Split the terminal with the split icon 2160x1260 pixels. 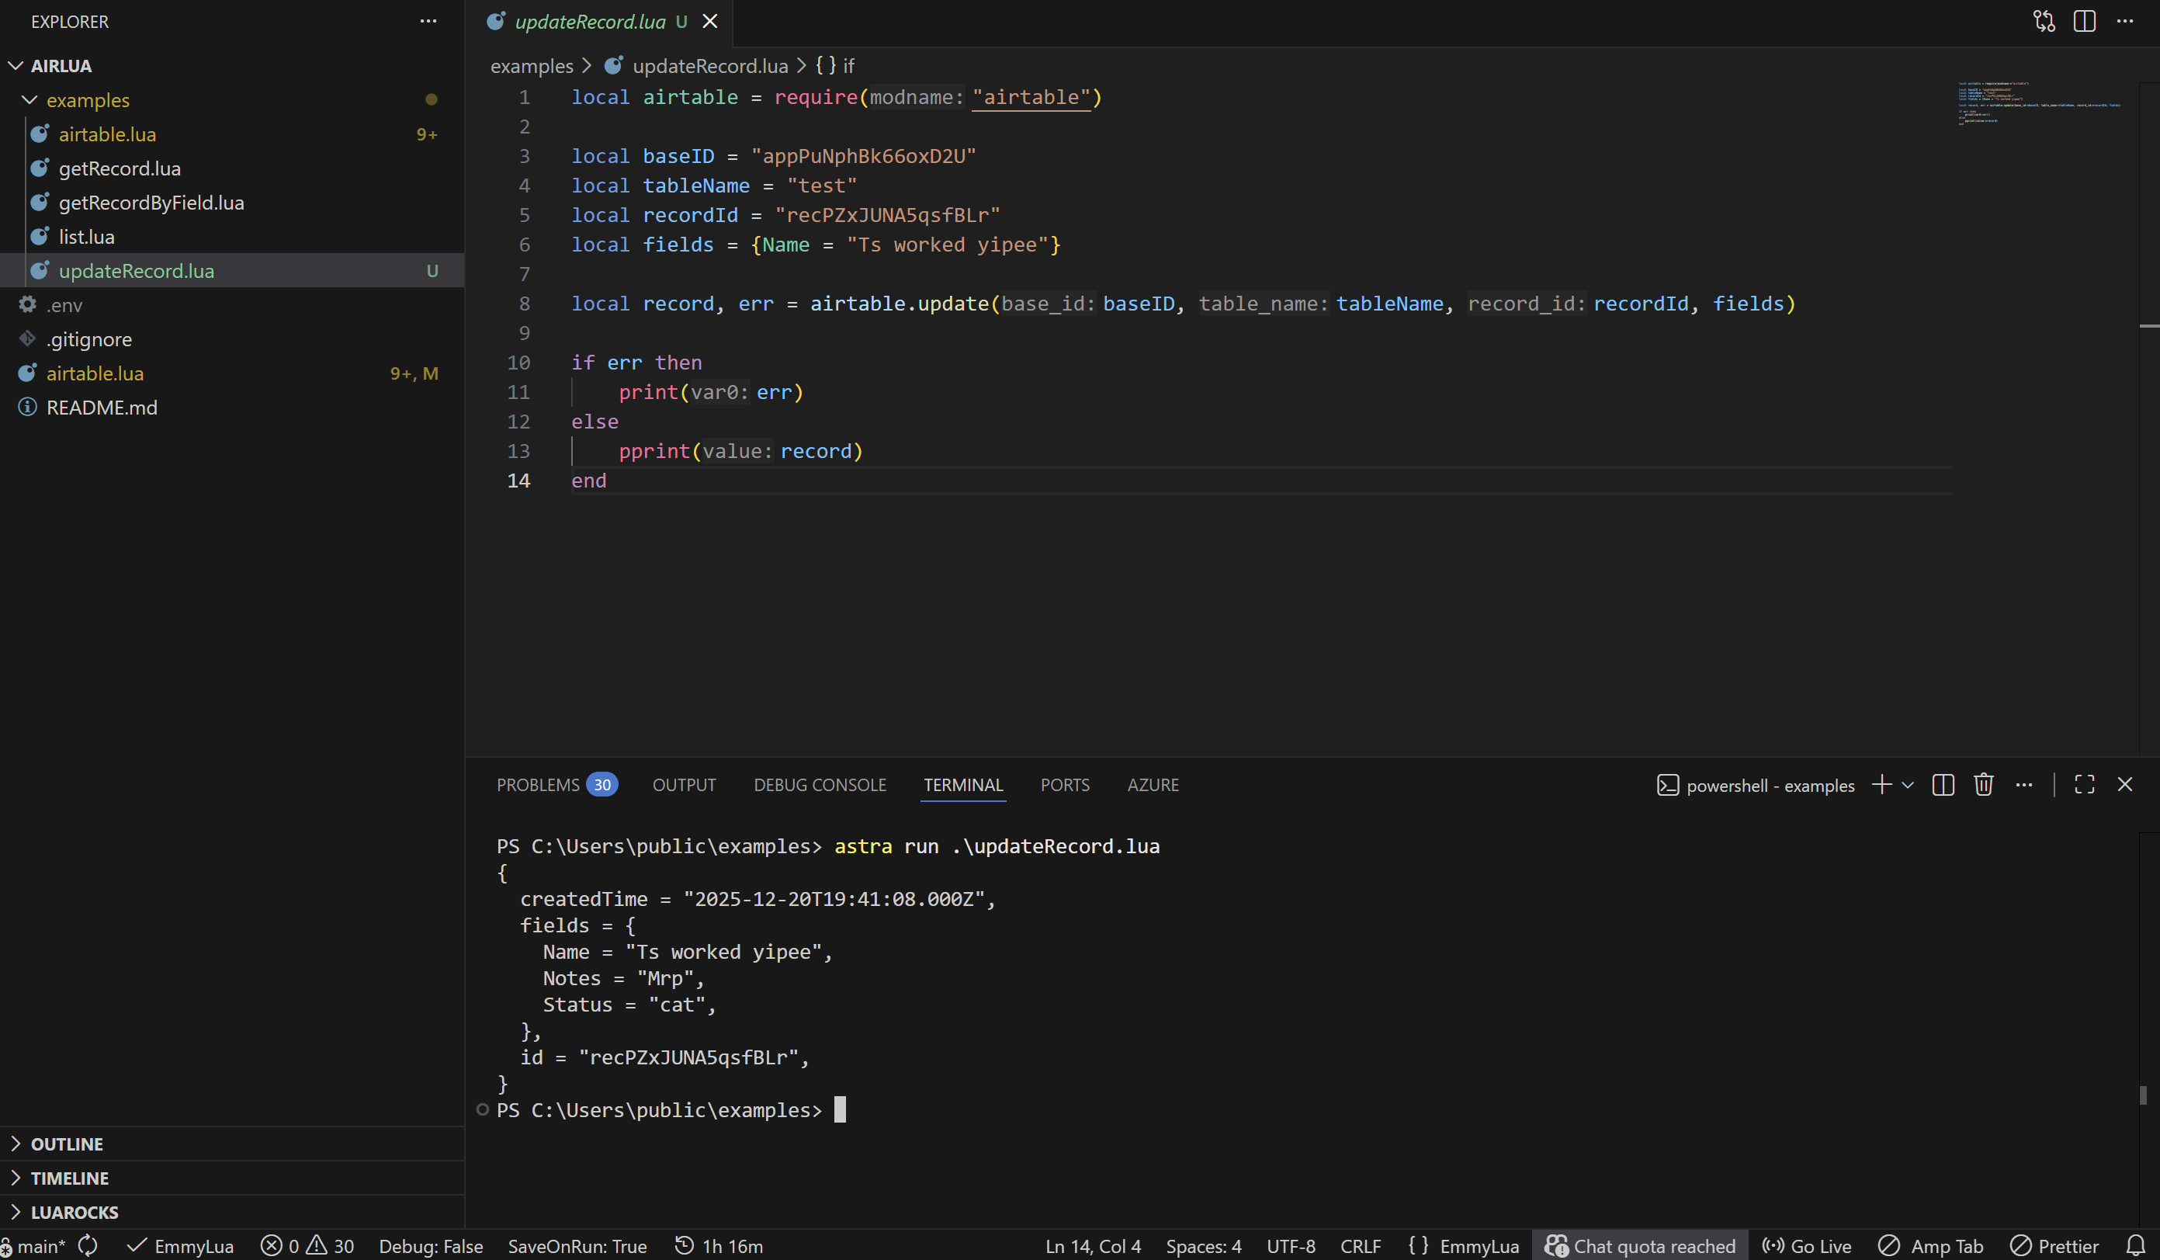(x=1942, y=784)
